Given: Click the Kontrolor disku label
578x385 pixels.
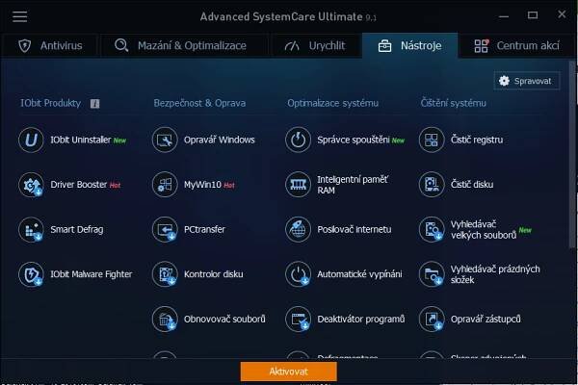Looking at the screenshot, I should tap(214, 274).
